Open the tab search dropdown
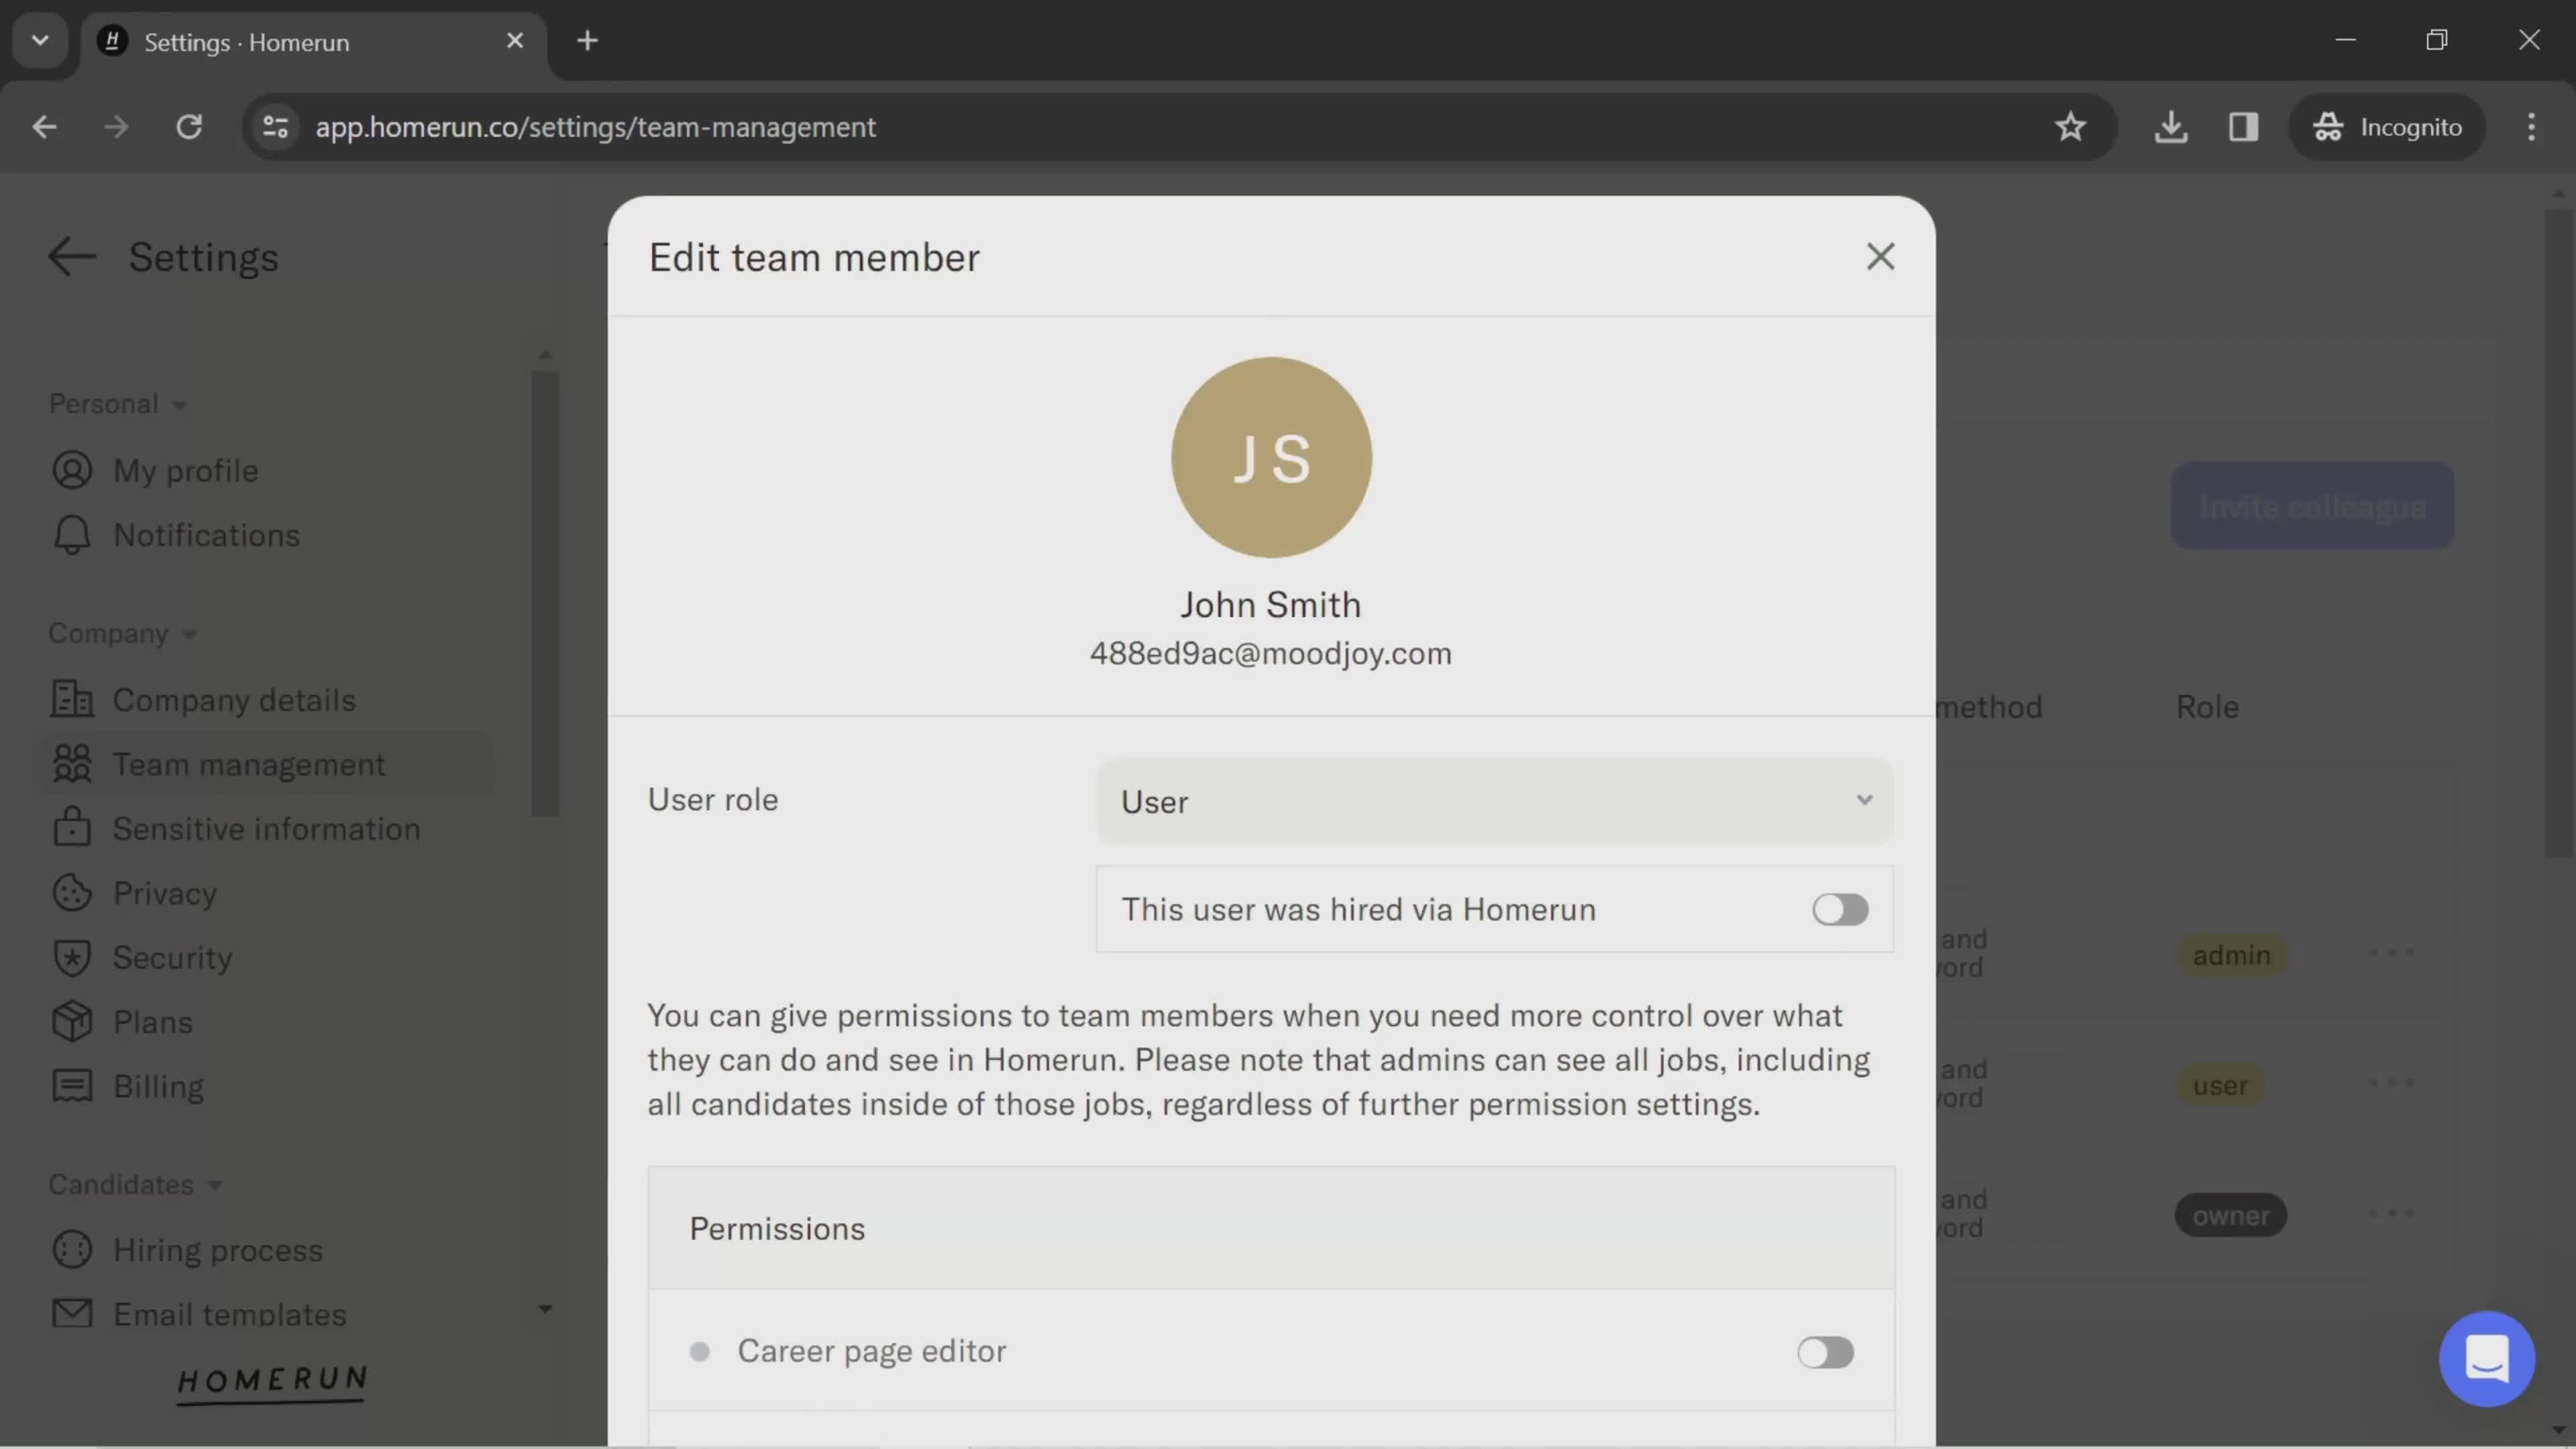The image size is (2576, 1449). pos(40,41)
